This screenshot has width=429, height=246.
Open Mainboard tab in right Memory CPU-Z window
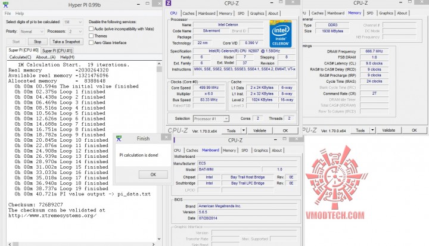[335, 13]
